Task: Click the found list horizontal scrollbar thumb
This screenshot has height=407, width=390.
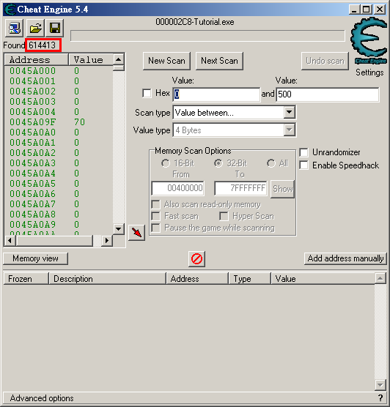Action: [54, 241]
